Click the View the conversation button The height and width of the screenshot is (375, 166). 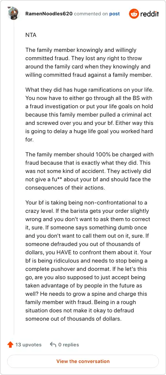(x=83, y=361)
